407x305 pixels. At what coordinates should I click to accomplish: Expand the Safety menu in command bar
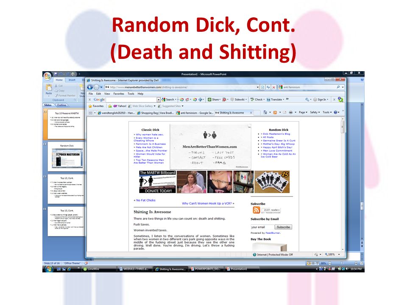pos(315,113)
